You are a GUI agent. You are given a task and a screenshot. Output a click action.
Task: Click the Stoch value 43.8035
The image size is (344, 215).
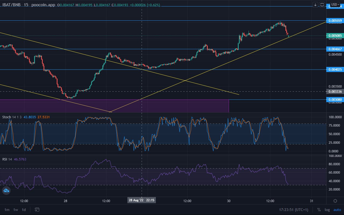30,117
